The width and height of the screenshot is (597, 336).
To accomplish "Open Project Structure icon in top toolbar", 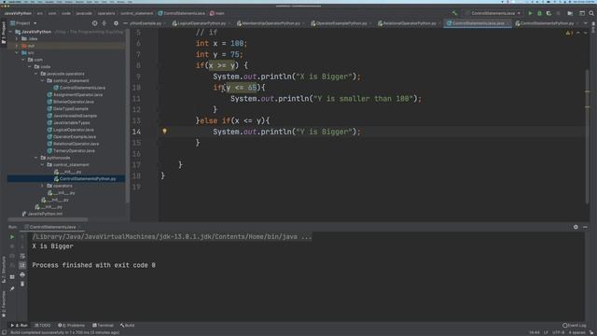I will (570, 13).
